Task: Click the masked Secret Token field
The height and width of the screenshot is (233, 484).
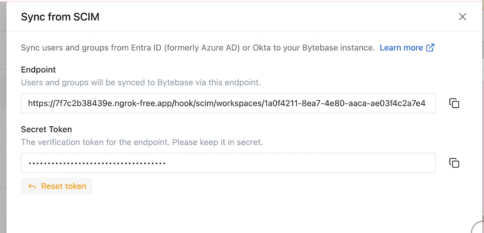Action: pos(228,163)
